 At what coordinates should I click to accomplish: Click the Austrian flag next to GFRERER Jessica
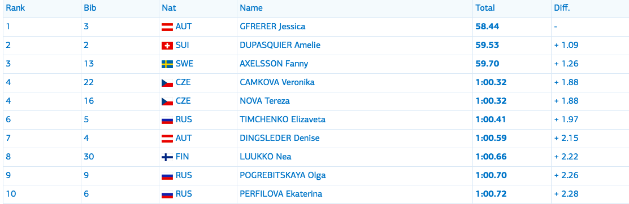(167, 27)
